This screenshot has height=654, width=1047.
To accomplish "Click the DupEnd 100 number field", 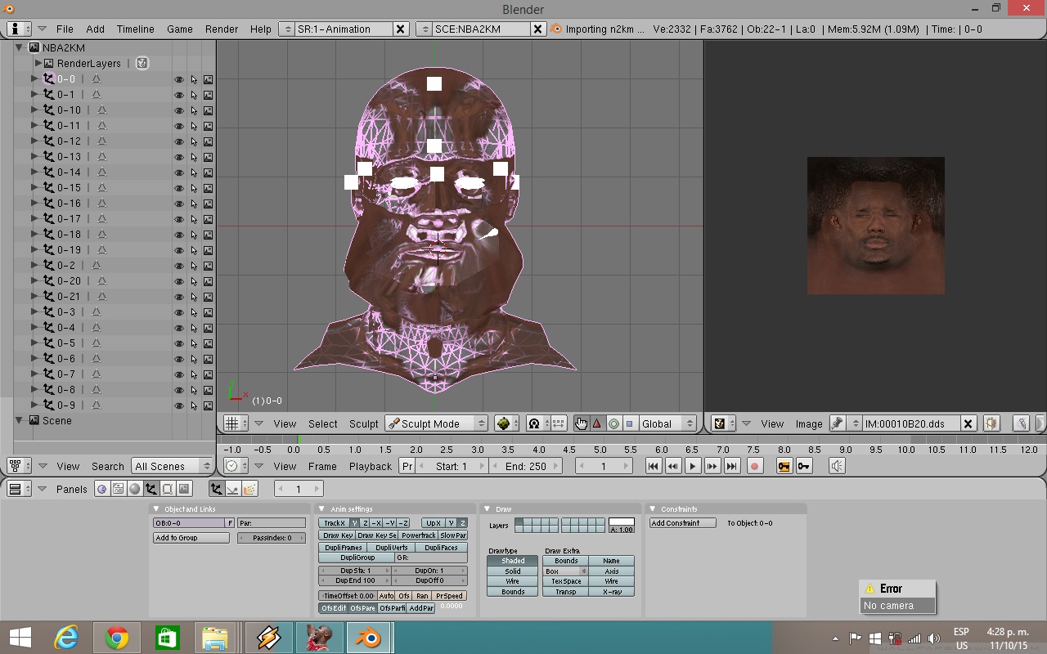I will coord(355,580).
